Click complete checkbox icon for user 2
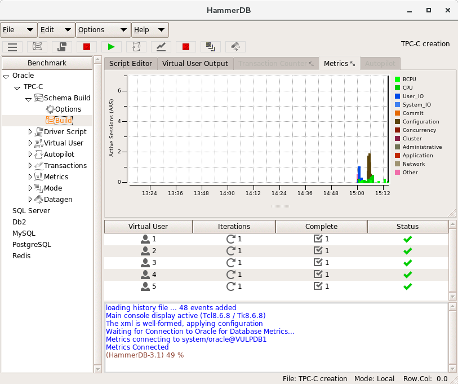 318,250
